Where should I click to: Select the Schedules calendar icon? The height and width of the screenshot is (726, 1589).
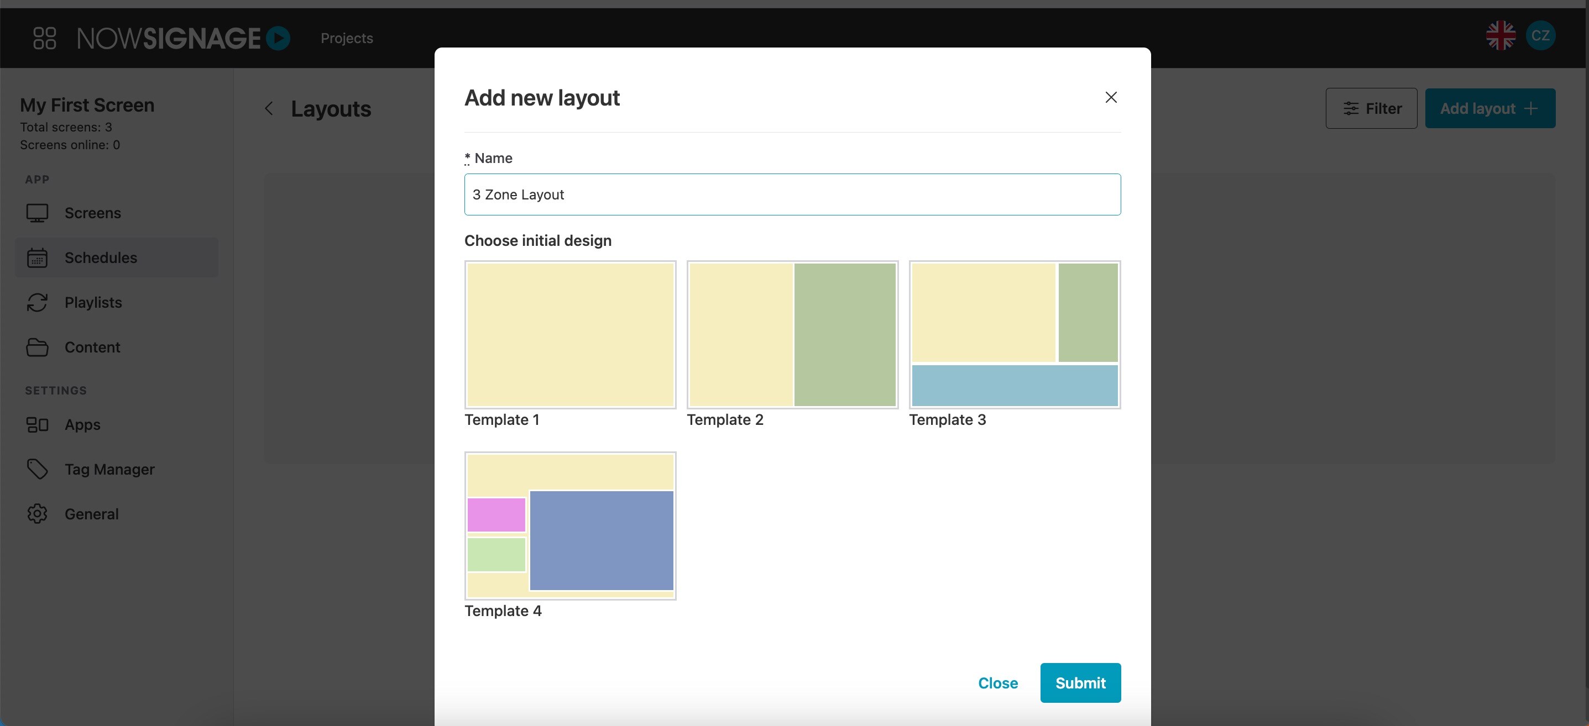(x=37, y=257)
